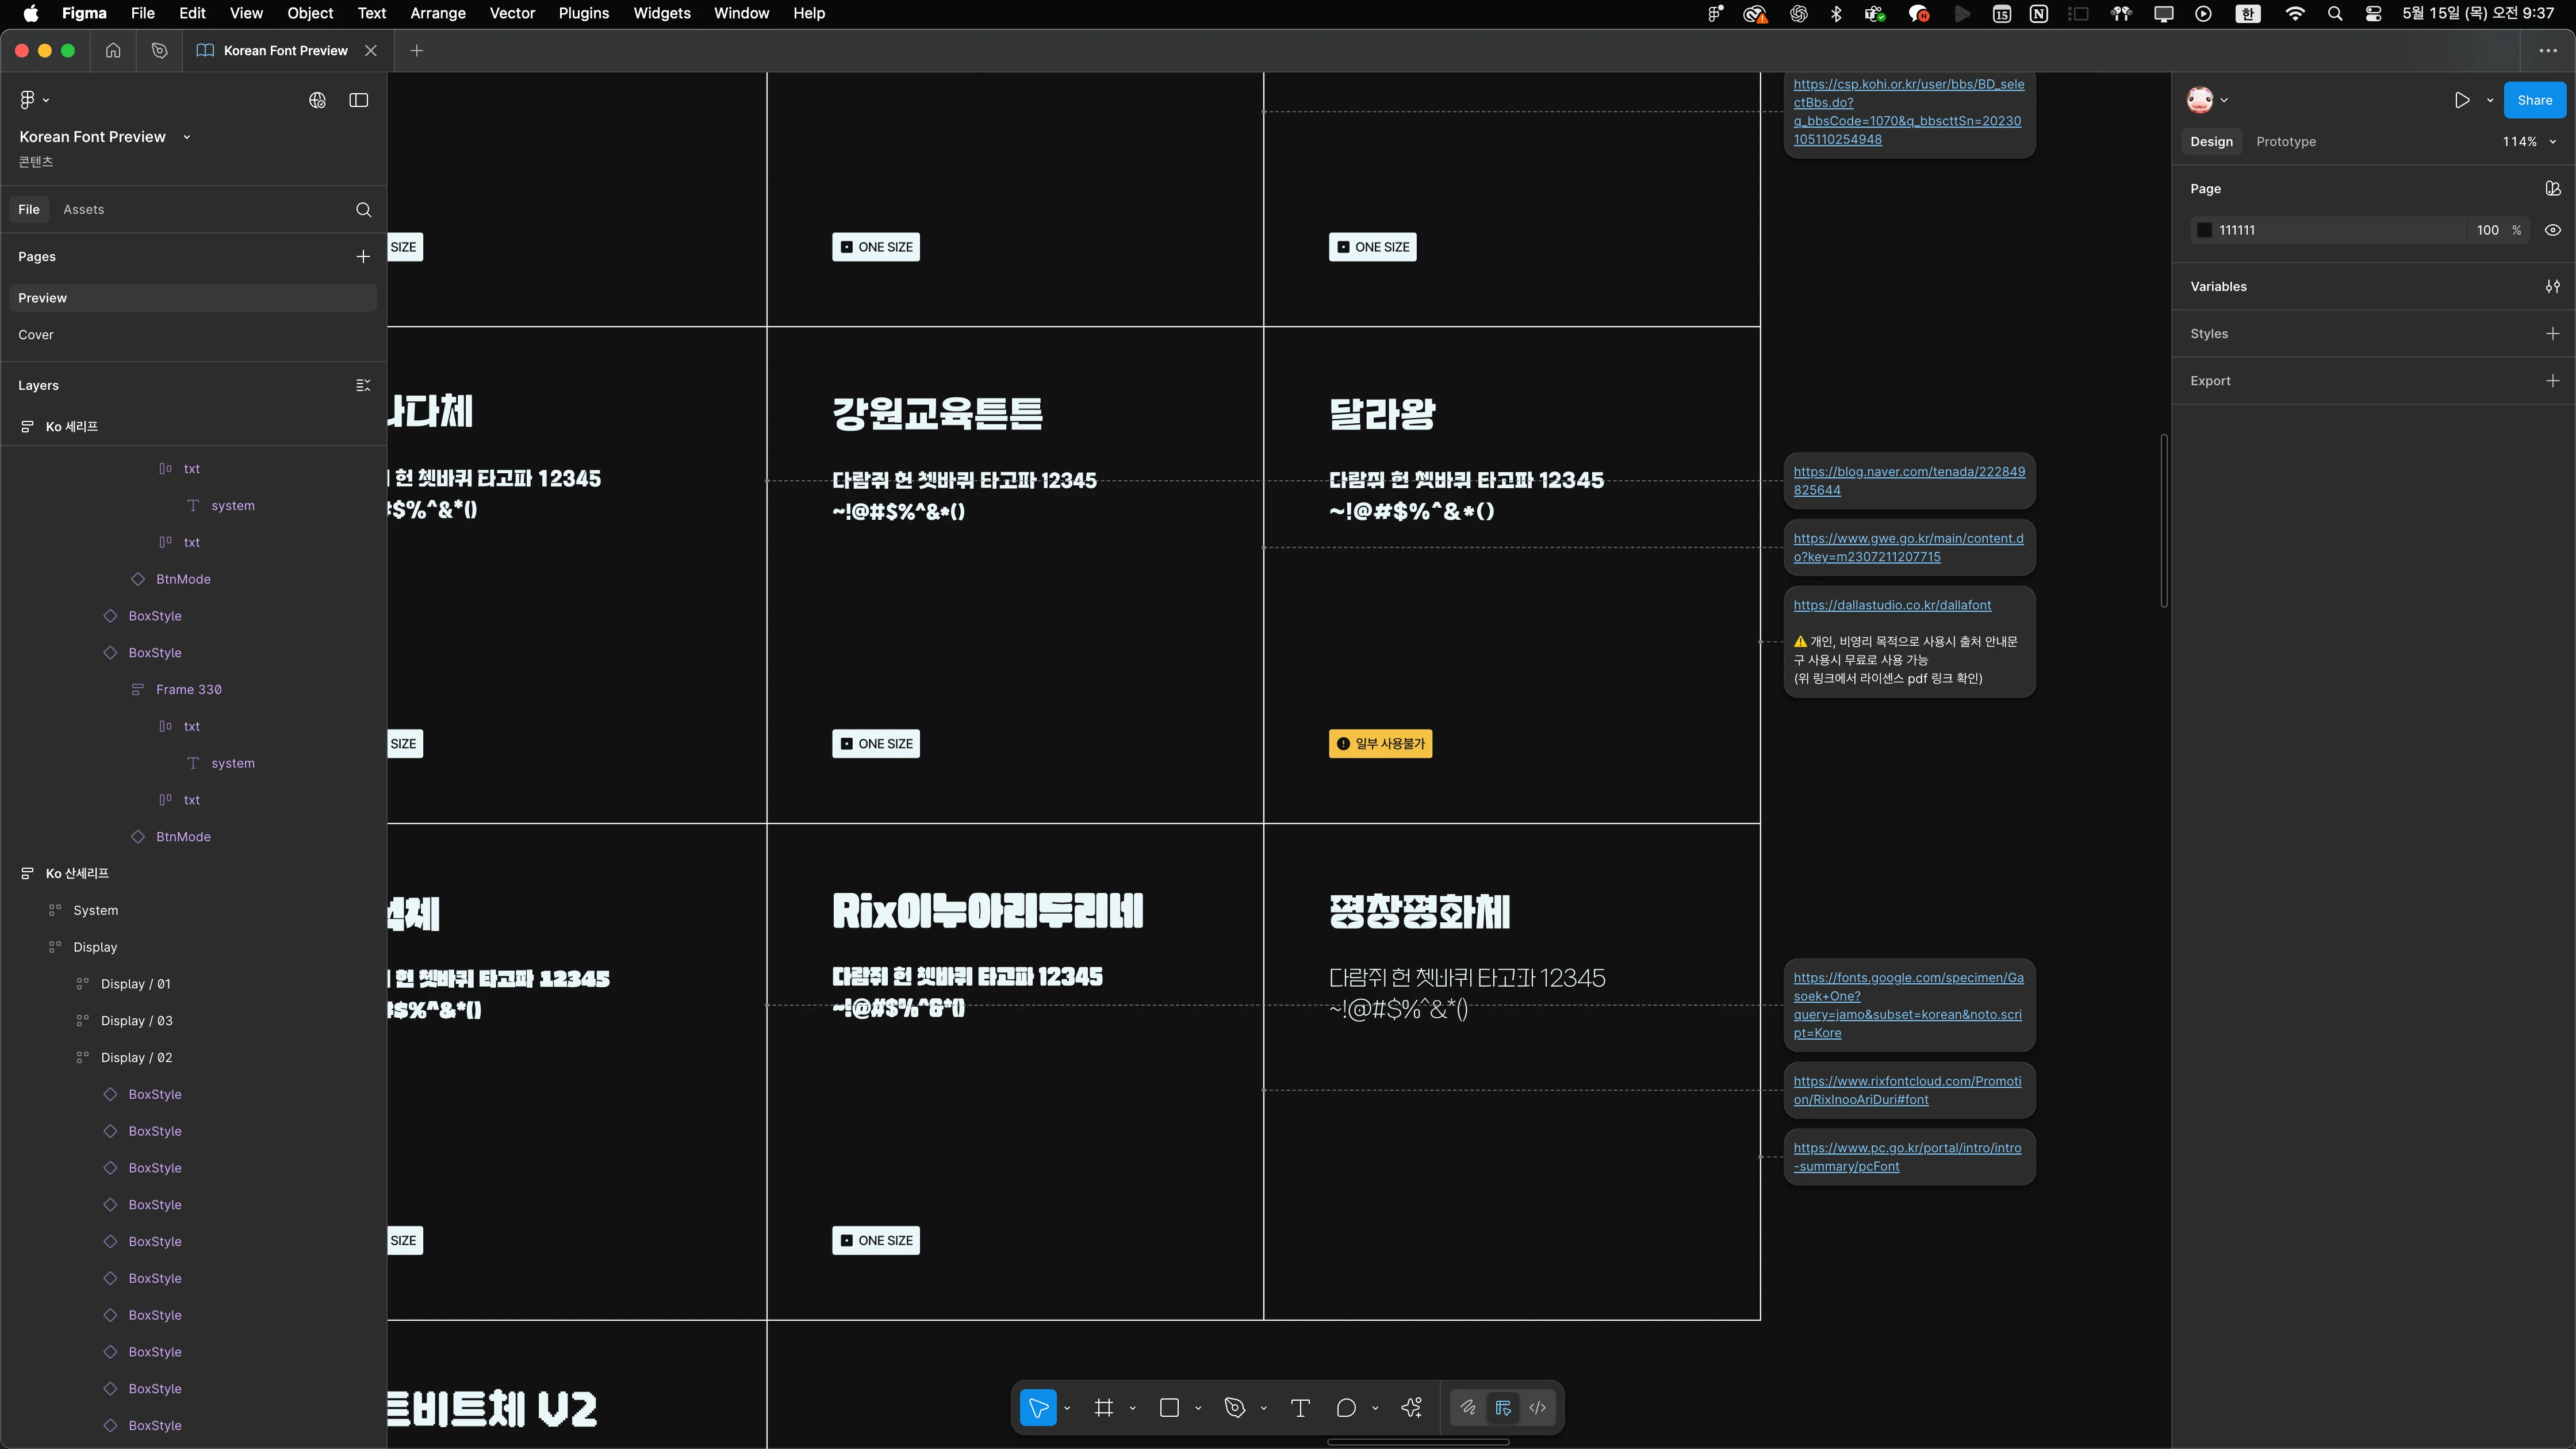The width and height of the screenshot is (2576, 1449).
Task: Expand the Comment tool options chevron
Action: click(1375, 1408)
